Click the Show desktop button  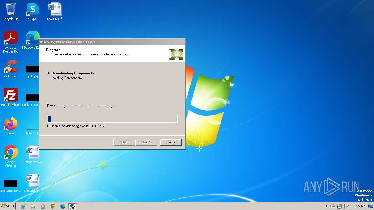click(x=370, y=206)
